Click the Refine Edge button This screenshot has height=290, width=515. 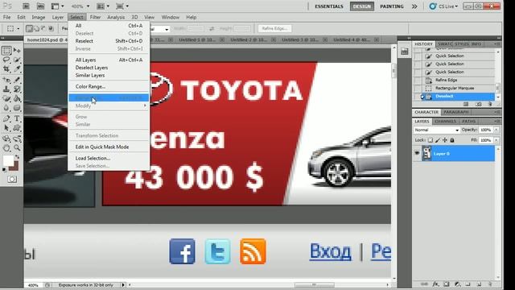point(274,29)
